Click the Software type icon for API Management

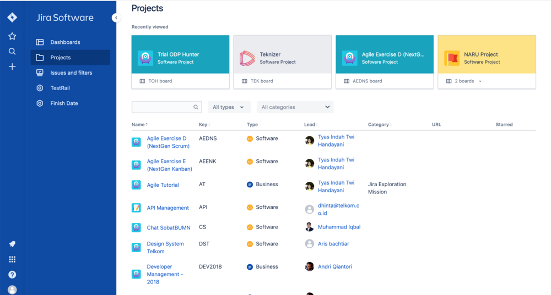[x=250, y=208]
